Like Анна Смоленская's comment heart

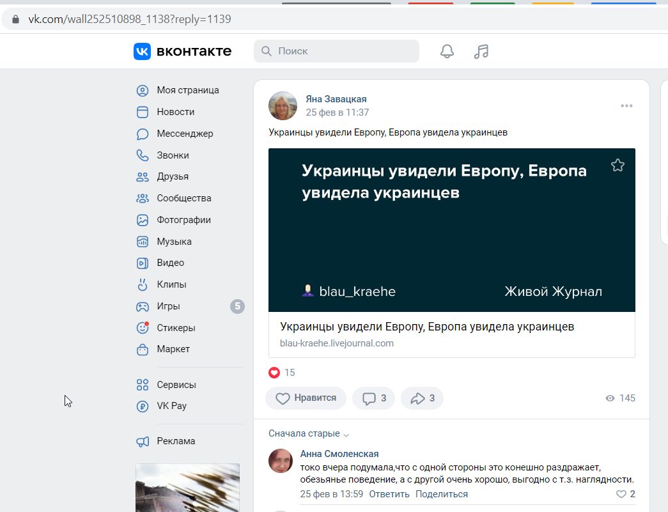coord(621,494)
